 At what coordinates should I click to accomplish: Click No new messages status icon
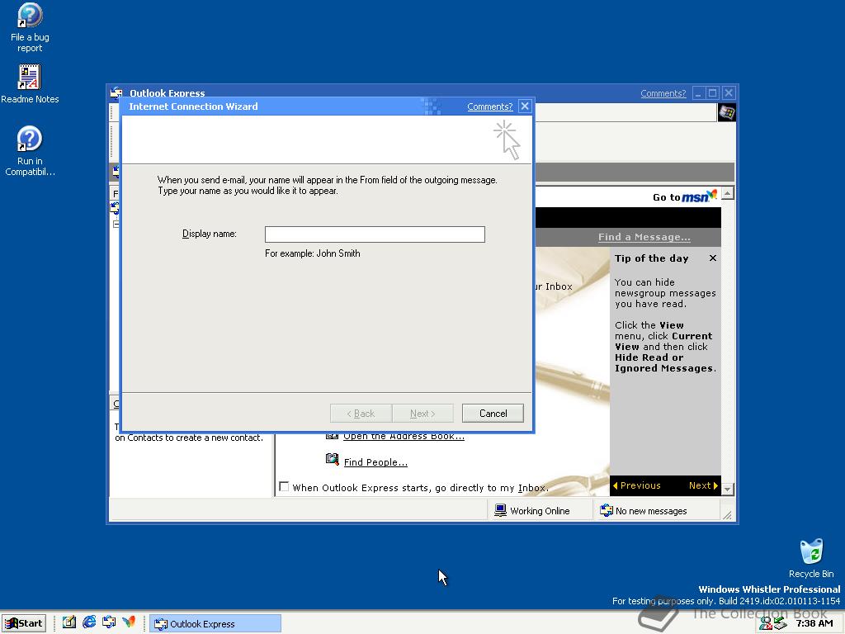tap(607, 510)
